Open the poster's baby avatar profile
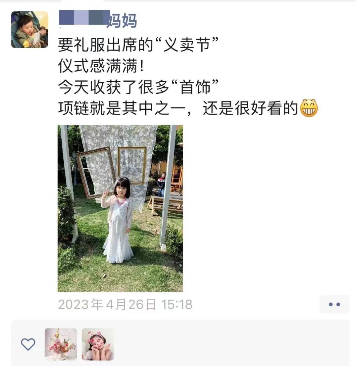 (x=30, y=30)
